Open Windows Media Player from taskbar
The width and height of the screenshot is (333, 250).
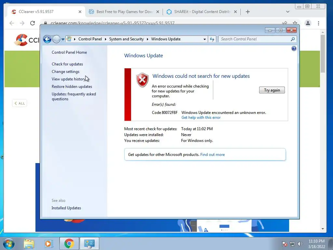48,243
